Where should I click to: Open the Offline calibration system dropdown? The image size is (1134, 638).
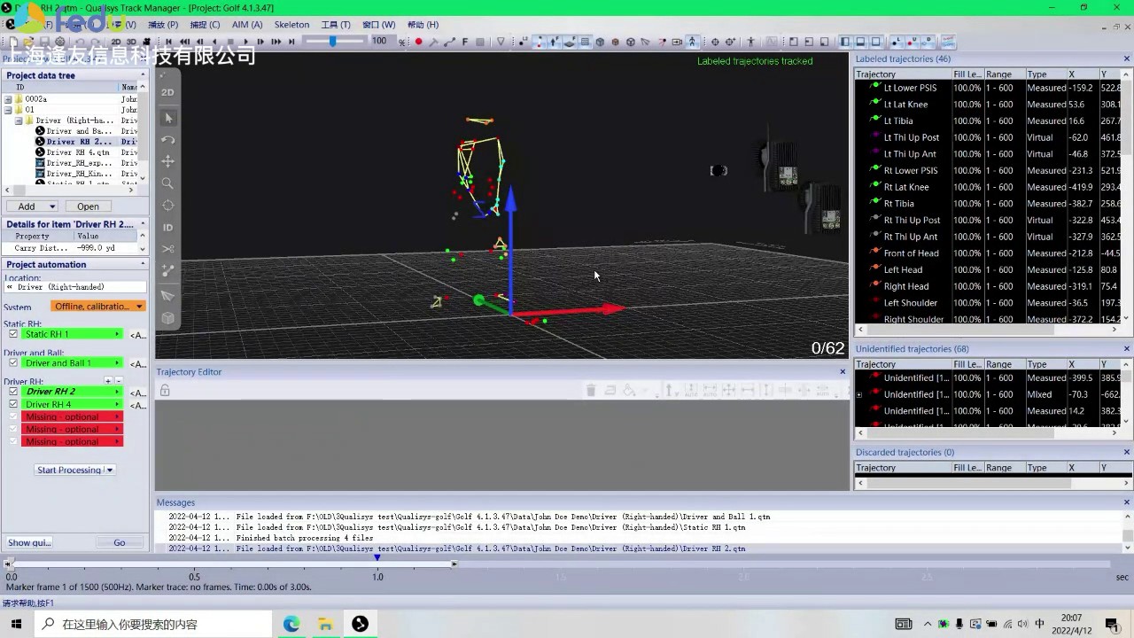97,307
